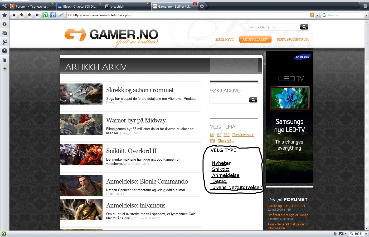Image resolution: width=369 pixels, height=237 pixels.
Task: Open the Windows pages panel icon
Action: tap(4, 60)
